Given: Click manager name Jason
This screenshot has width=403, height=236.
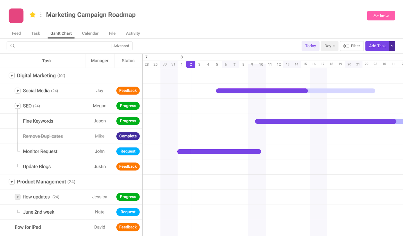Looking at the screenshot, I should pos(100,121).
